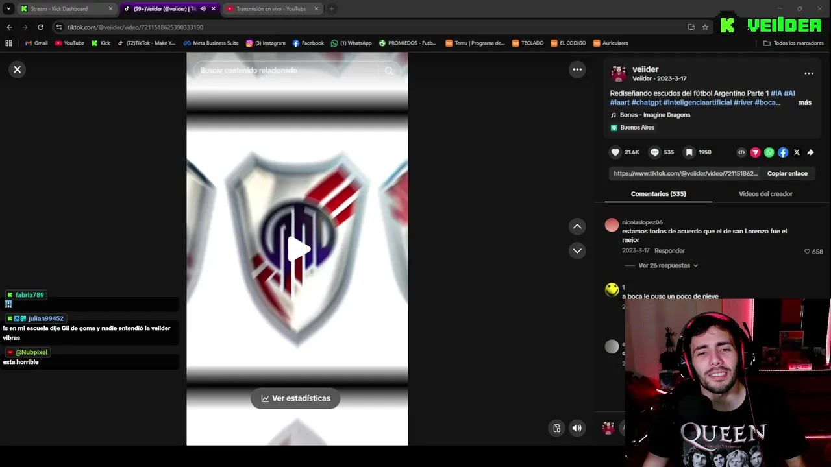831x467 pixels.
Task: Share the video to WhatsApp
Action: click(x=769, y=152)
